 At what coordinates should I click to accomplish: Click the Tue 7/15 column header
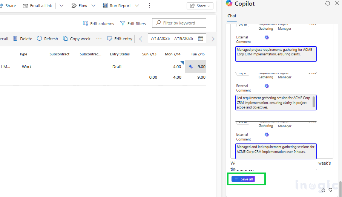(x=198, y=54)
